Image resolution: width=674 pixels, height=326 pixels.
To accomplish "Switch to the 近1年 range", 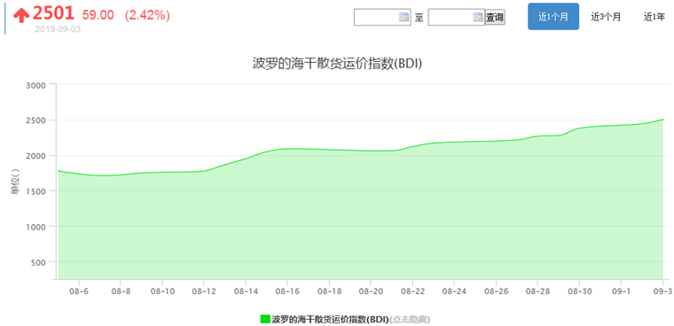I will click(x=654, y=17).
